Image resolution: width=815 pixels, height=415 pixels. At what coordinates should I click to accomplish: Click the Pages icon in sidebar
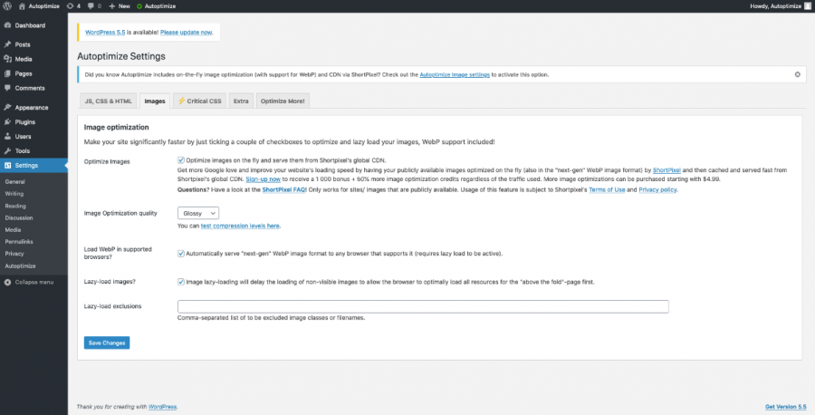pyautogui.click(x=8, y=73)
